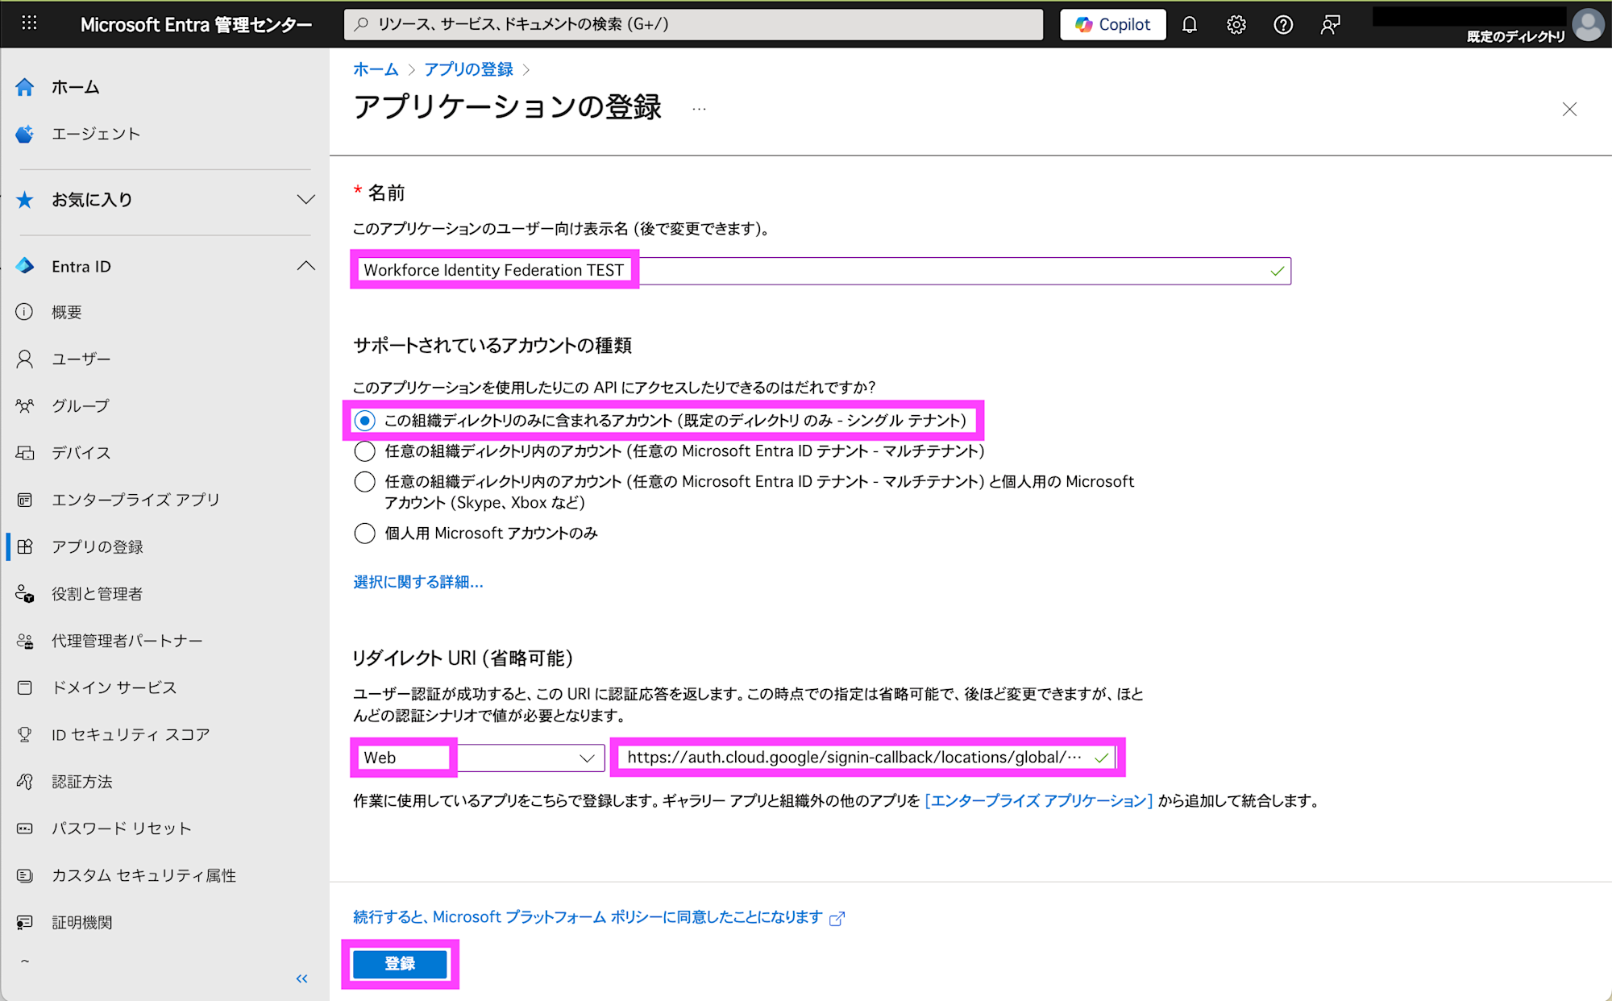Open the portal apps grid menu icon
Screen dimensions: 1612x1001
click(29, 23)
